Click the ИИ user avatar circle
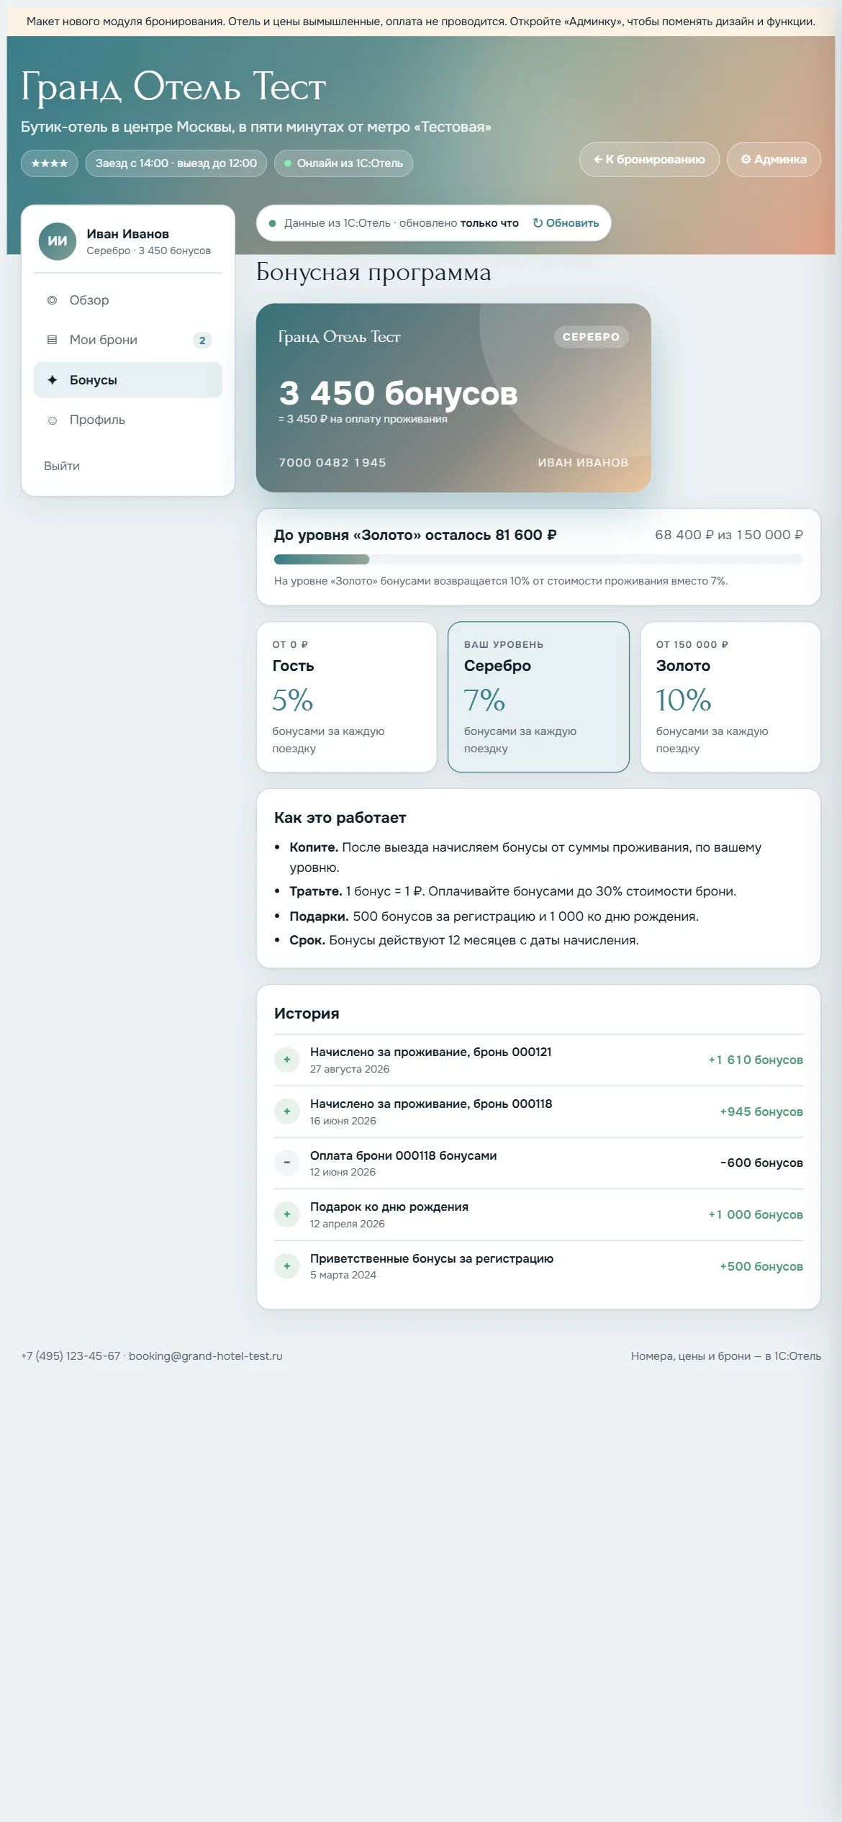 [x=58, y=241]
